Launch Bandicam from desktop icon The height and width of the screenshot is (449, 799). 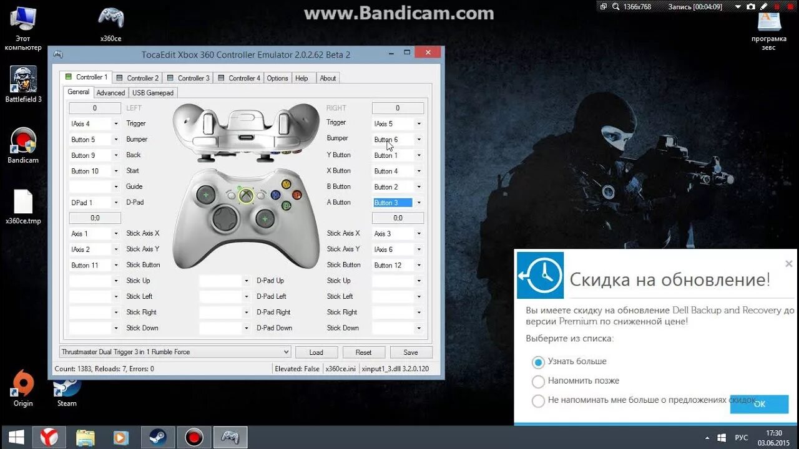coord(23,145)
